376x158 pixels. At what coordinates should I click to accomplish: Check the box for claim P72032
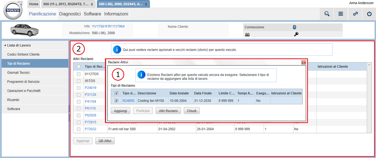[x=79, y=129]
